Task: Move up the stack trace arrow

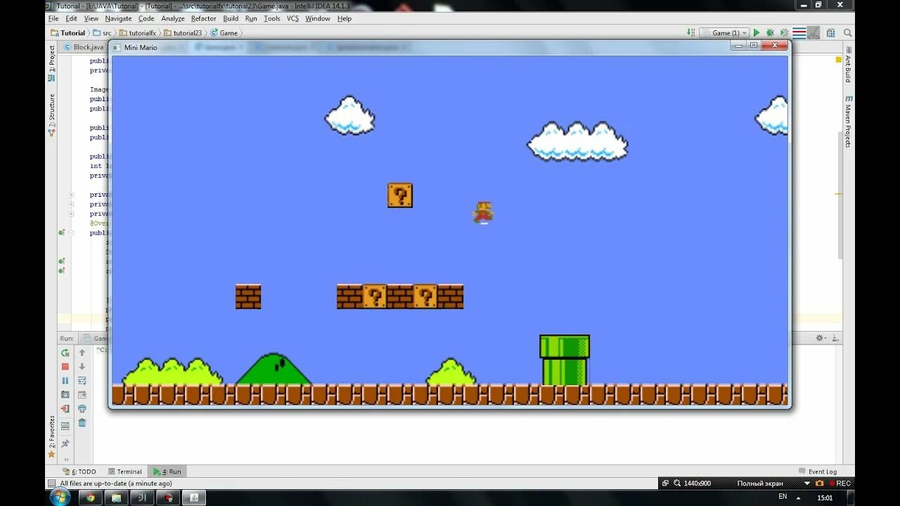Action: coord(82,353)
